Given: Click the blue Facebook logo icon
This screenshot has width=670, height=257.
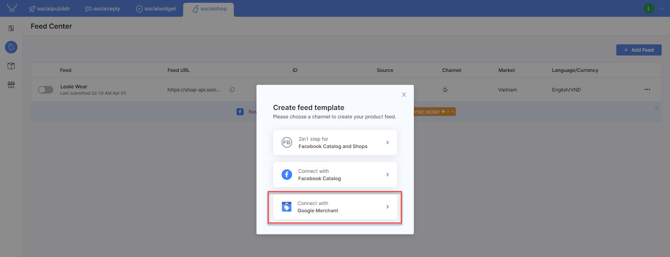Looking at the screenshot, I should (287, 175).
